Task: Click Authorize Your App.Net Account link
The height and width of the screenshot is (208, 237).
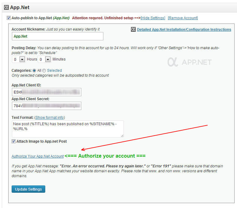Action: [x=38, y=156]
